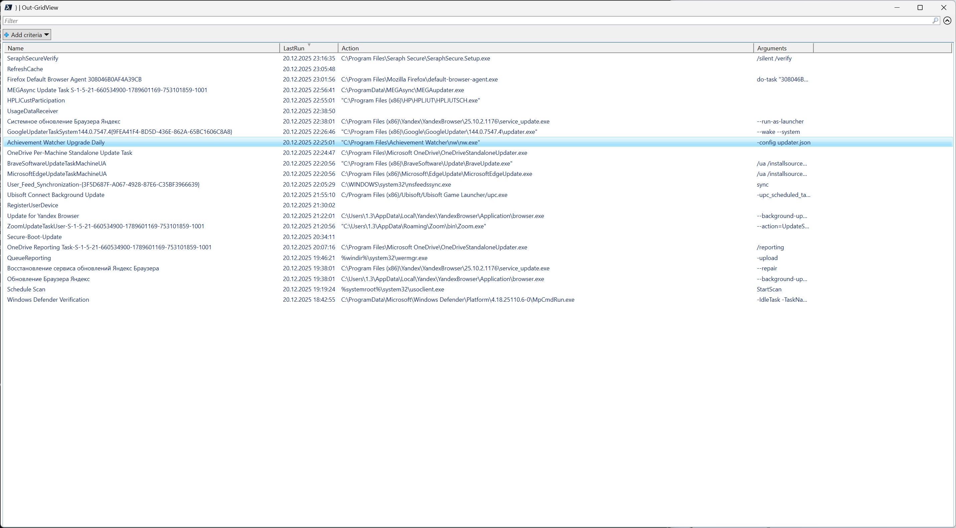Select the Ubisoft Connect Background Update row
This screenshot has height=528, width=956.
(56, 195)
